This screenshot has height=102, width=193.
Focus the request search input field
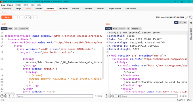54,96
